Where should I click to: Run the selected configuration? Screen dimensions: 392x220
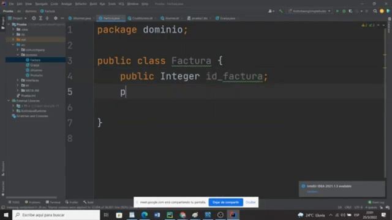(337, 11)
